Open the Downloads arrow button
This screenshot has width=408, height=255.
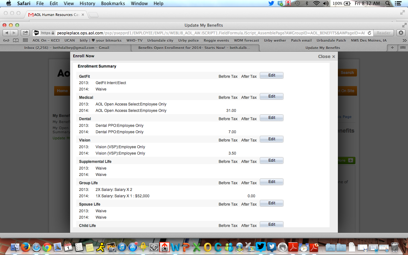click(401, 33)
